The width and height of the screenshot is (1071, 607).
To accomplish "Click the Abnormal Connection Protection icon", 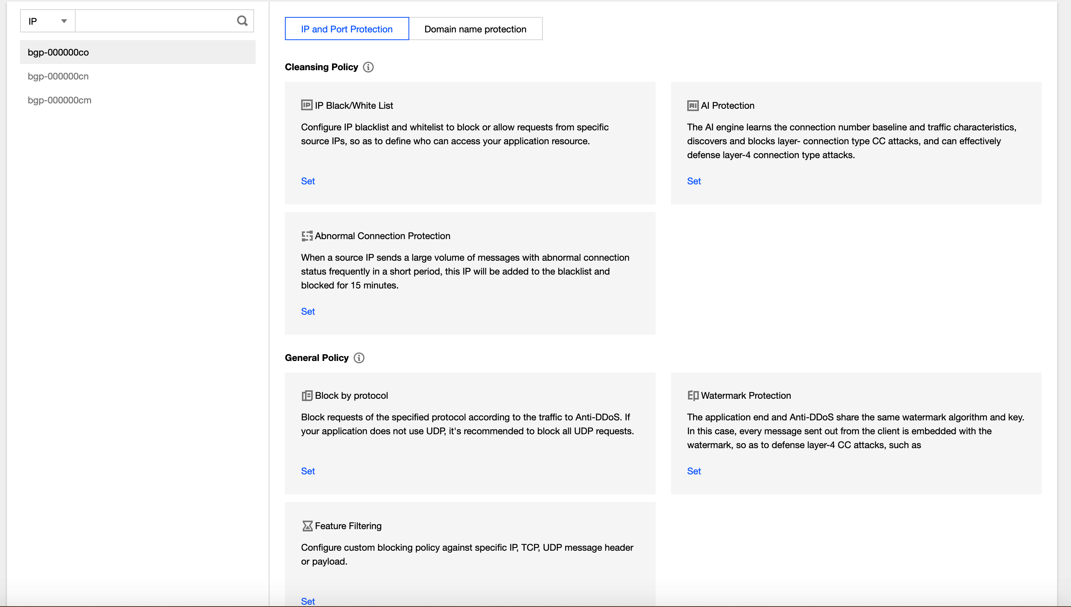I will click(x=307, y=236).
